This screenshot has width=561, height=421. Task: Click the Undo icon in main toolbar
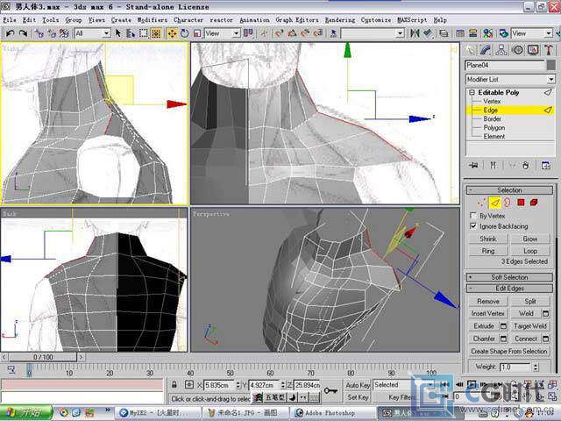pos(9,33)
